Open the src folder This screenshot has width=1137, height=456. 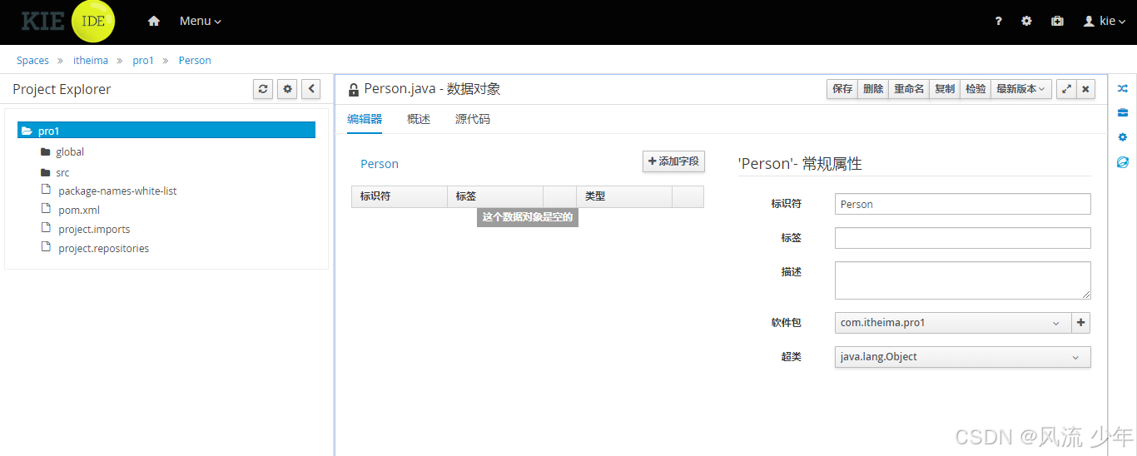point(62,173)
